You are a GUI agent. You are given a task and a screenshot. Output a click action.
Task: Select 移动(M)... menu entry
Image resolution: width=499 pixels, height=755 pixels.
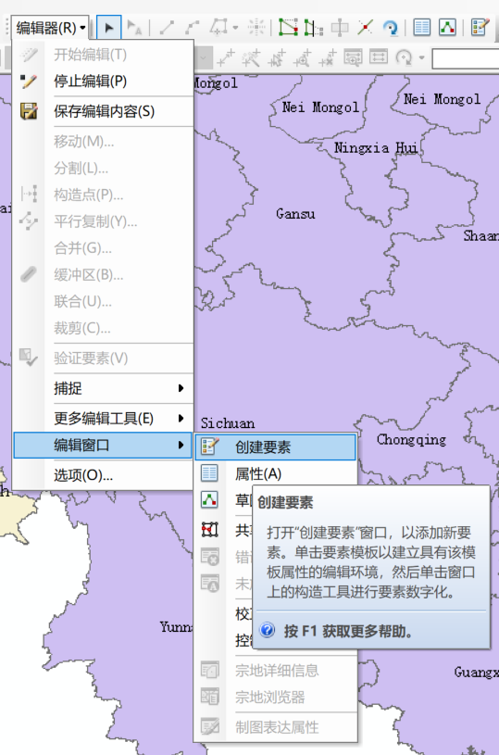104,142
